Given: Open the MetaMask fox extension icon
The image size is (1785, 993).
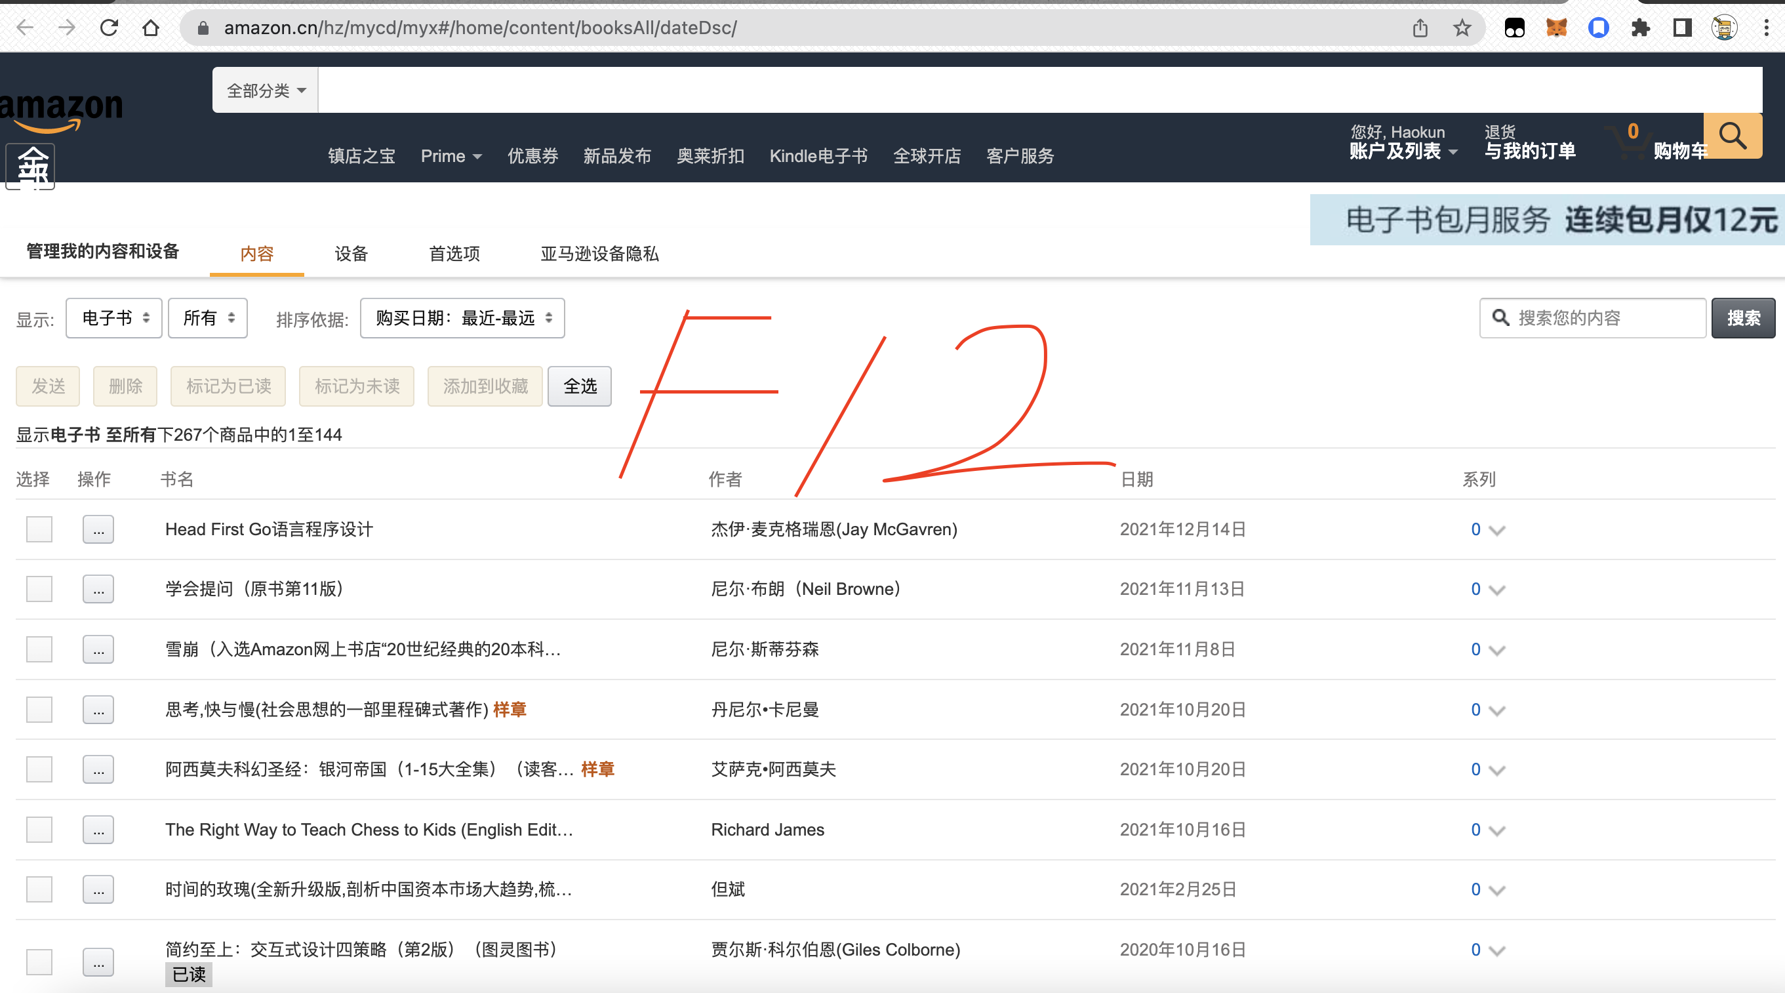Looking at the screenshot, I should 1556,28.
